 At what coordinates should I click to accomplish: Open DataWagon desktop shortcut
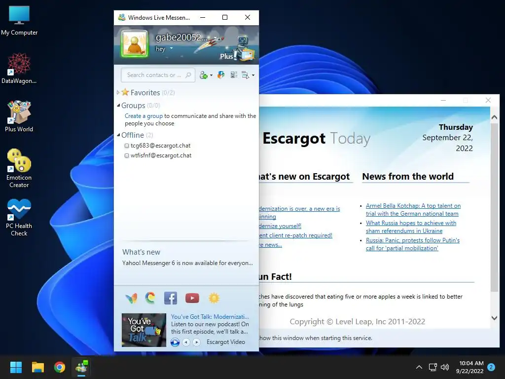[x=19, y=68]
